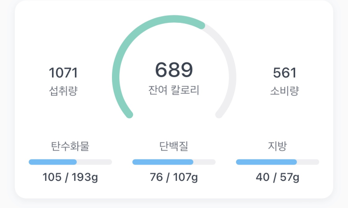This screenshot has height=208, width=348.
Task: Select the 지방 fat heading
Action: (277, 146)
